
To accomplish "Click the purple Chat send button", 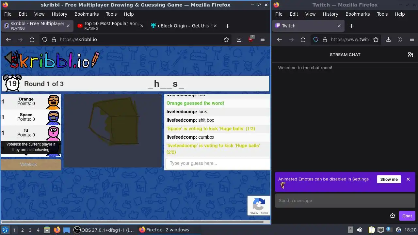I will 407,216.
